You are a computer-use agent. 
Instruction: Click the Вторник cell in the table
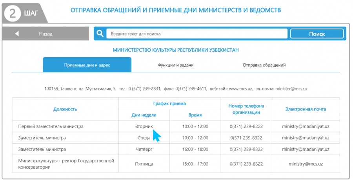pos(144,126)
